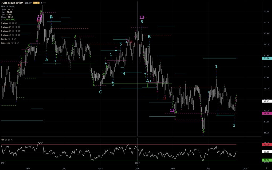Delete the D-Wave (3) indicator

click(x=19, y=31)
